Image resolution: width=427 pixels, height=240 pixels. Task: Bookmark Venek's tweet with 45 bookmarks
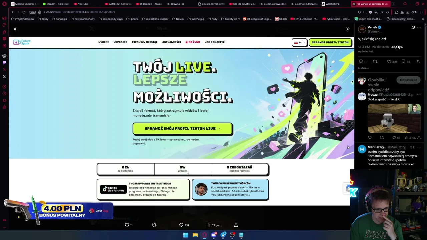click(x=403, y=62)
